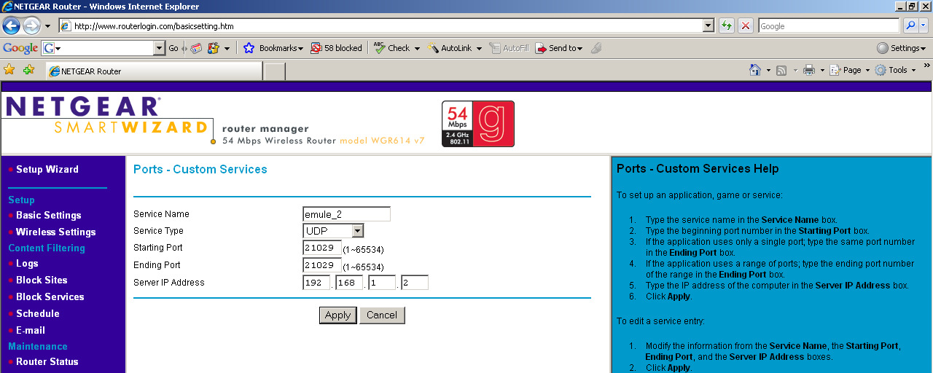Open E-mail in sidebar

[31, 330]
